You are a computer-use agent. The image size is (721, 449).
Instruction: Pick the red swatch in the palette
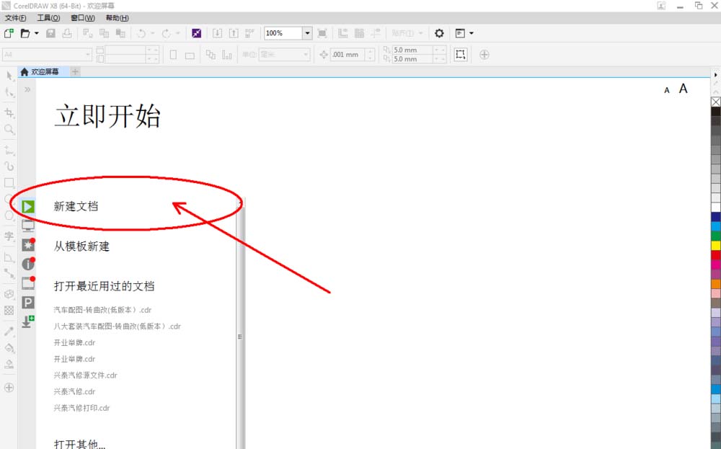[x=716, y=255]
